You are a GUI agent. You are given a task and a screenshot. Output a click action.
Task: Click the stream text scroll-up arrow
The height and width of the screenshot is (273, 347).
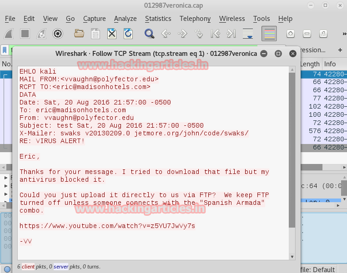292,70
